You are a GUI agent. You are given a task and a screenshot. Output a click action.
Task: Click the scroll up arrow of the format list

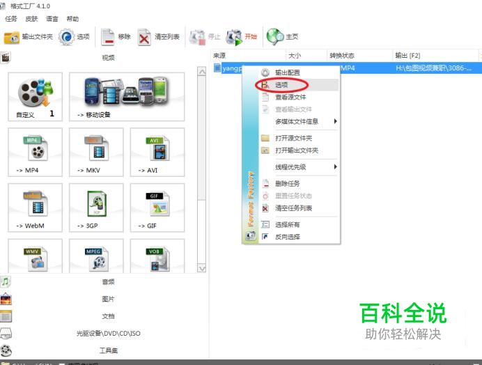coord(202,71)
